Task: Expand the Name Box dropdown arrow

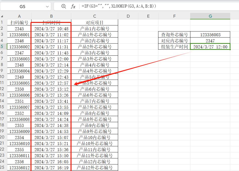Action: pos(47,7)
